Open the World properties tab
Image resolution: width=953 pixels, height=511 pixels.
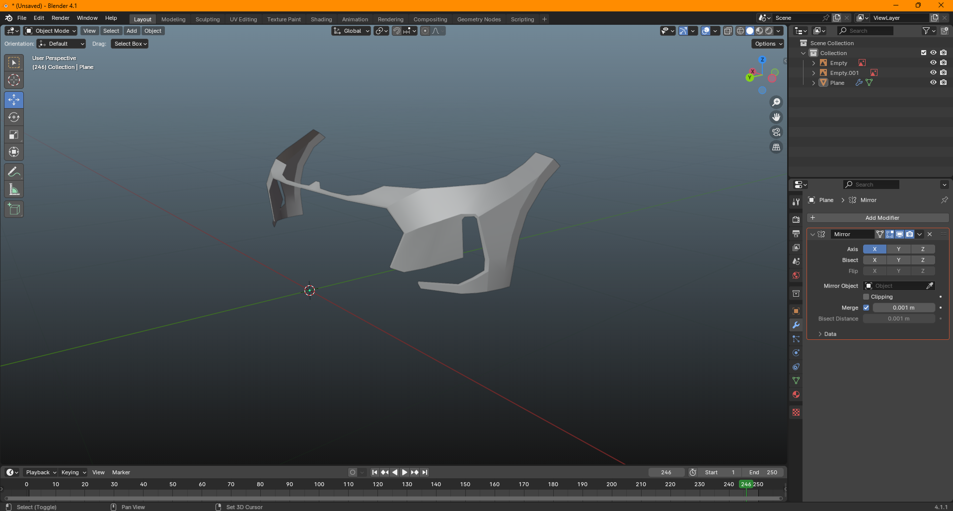[x=796, y=275]
